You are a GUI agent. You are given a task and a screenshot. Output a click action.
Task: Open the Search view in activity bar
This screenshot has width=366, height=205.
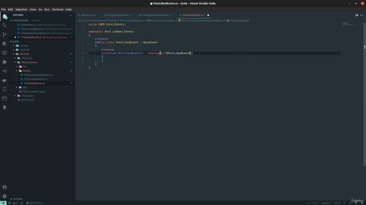click(5, 25)
